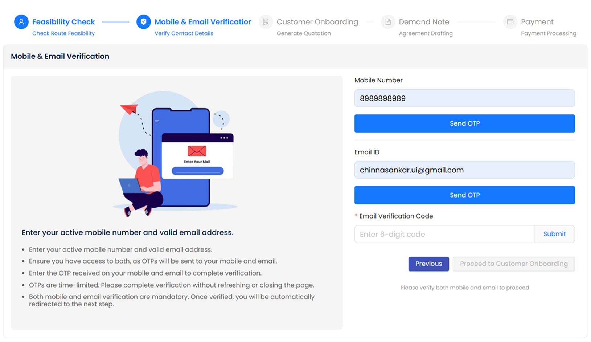Image resolution: width=591 pixels, height=342 pixels.
Task: Open the Feasibility Check step
Action: (x=63, y=22)
